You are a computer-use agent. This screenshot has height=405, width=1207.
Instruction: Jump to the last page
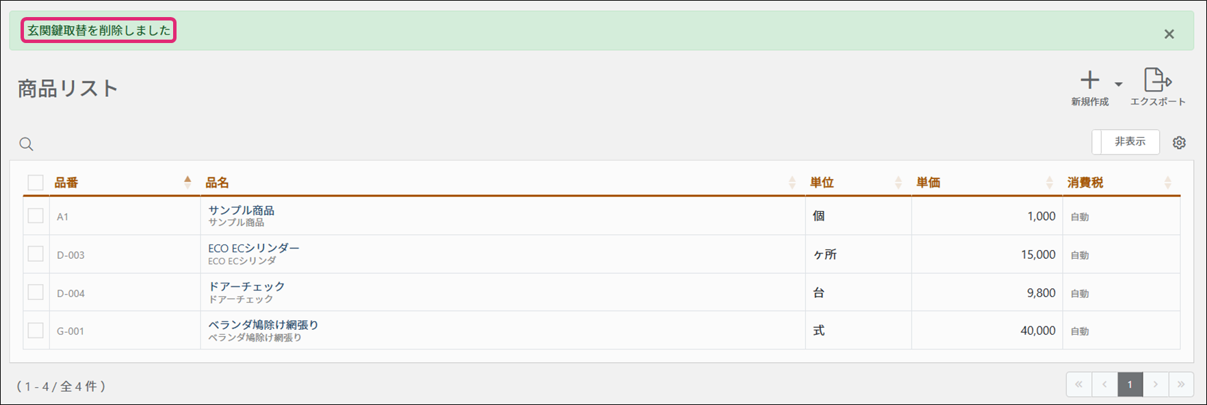pyautogui.click(x=1181, y=385)
